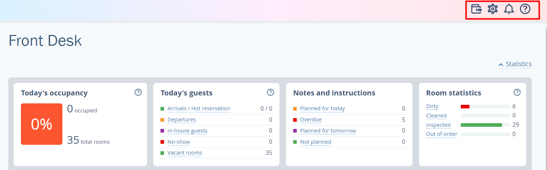Open the wallet balance icon
This screenshot has width=547, height=170.
pyautogui.click(x=476, y=9)
